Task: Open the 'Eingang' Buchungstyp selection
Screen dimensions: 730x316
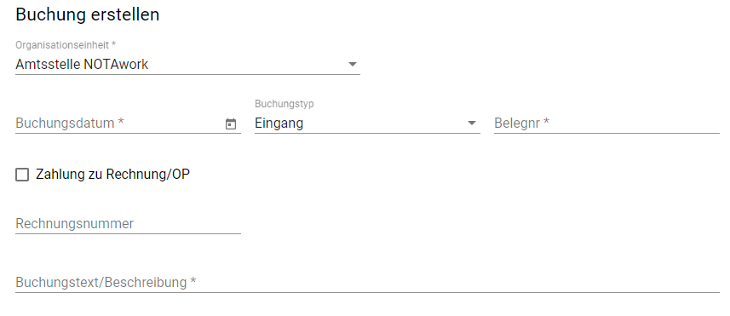Action: click(367, 124)
